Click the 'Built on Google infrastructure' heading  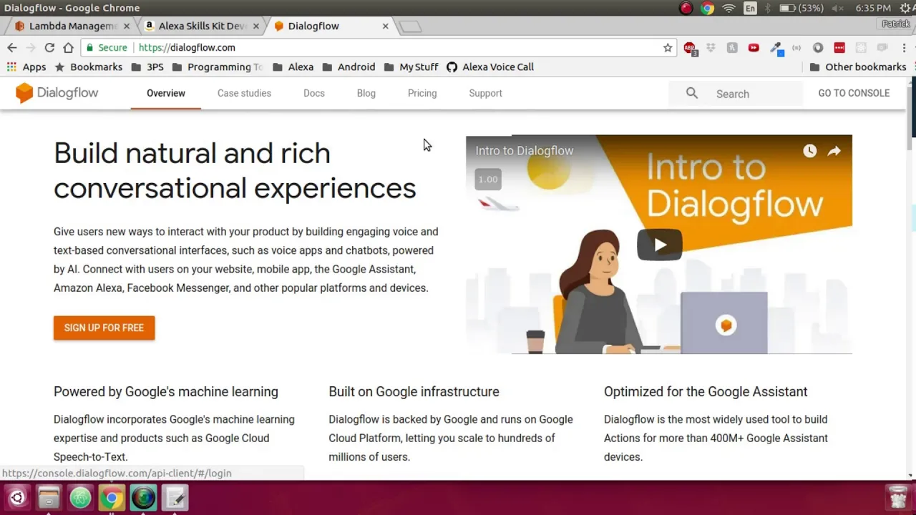point(414,392)
